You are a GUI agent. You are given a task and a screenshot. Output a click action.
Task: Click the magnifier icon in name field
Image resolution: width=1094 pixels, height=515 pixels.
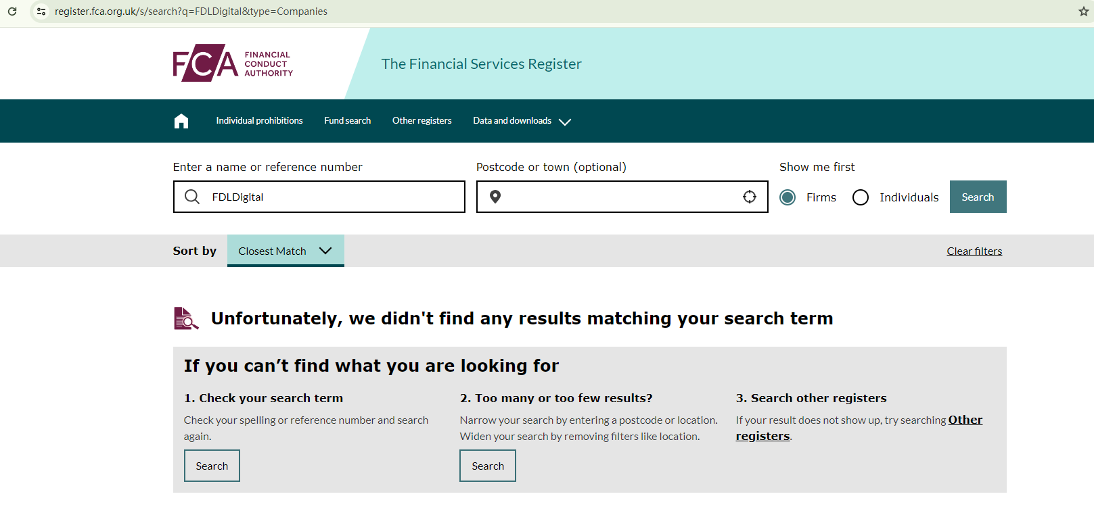click(x=192, y=197)
